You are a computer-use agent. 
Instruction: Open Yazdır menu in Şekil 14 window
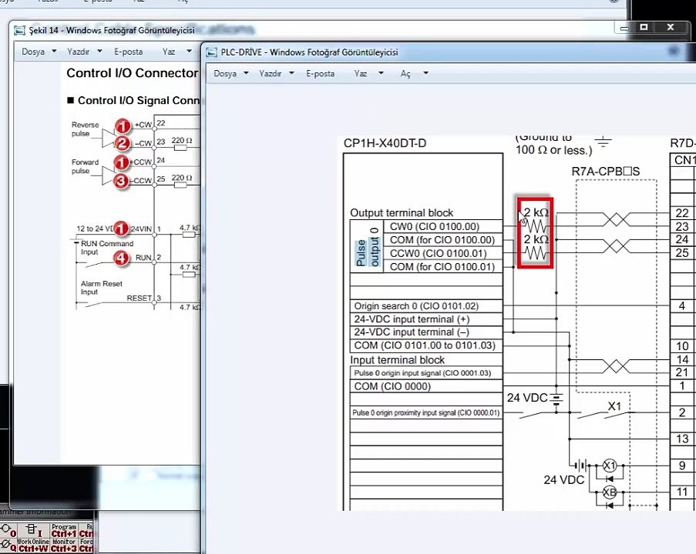coord(79,52)
